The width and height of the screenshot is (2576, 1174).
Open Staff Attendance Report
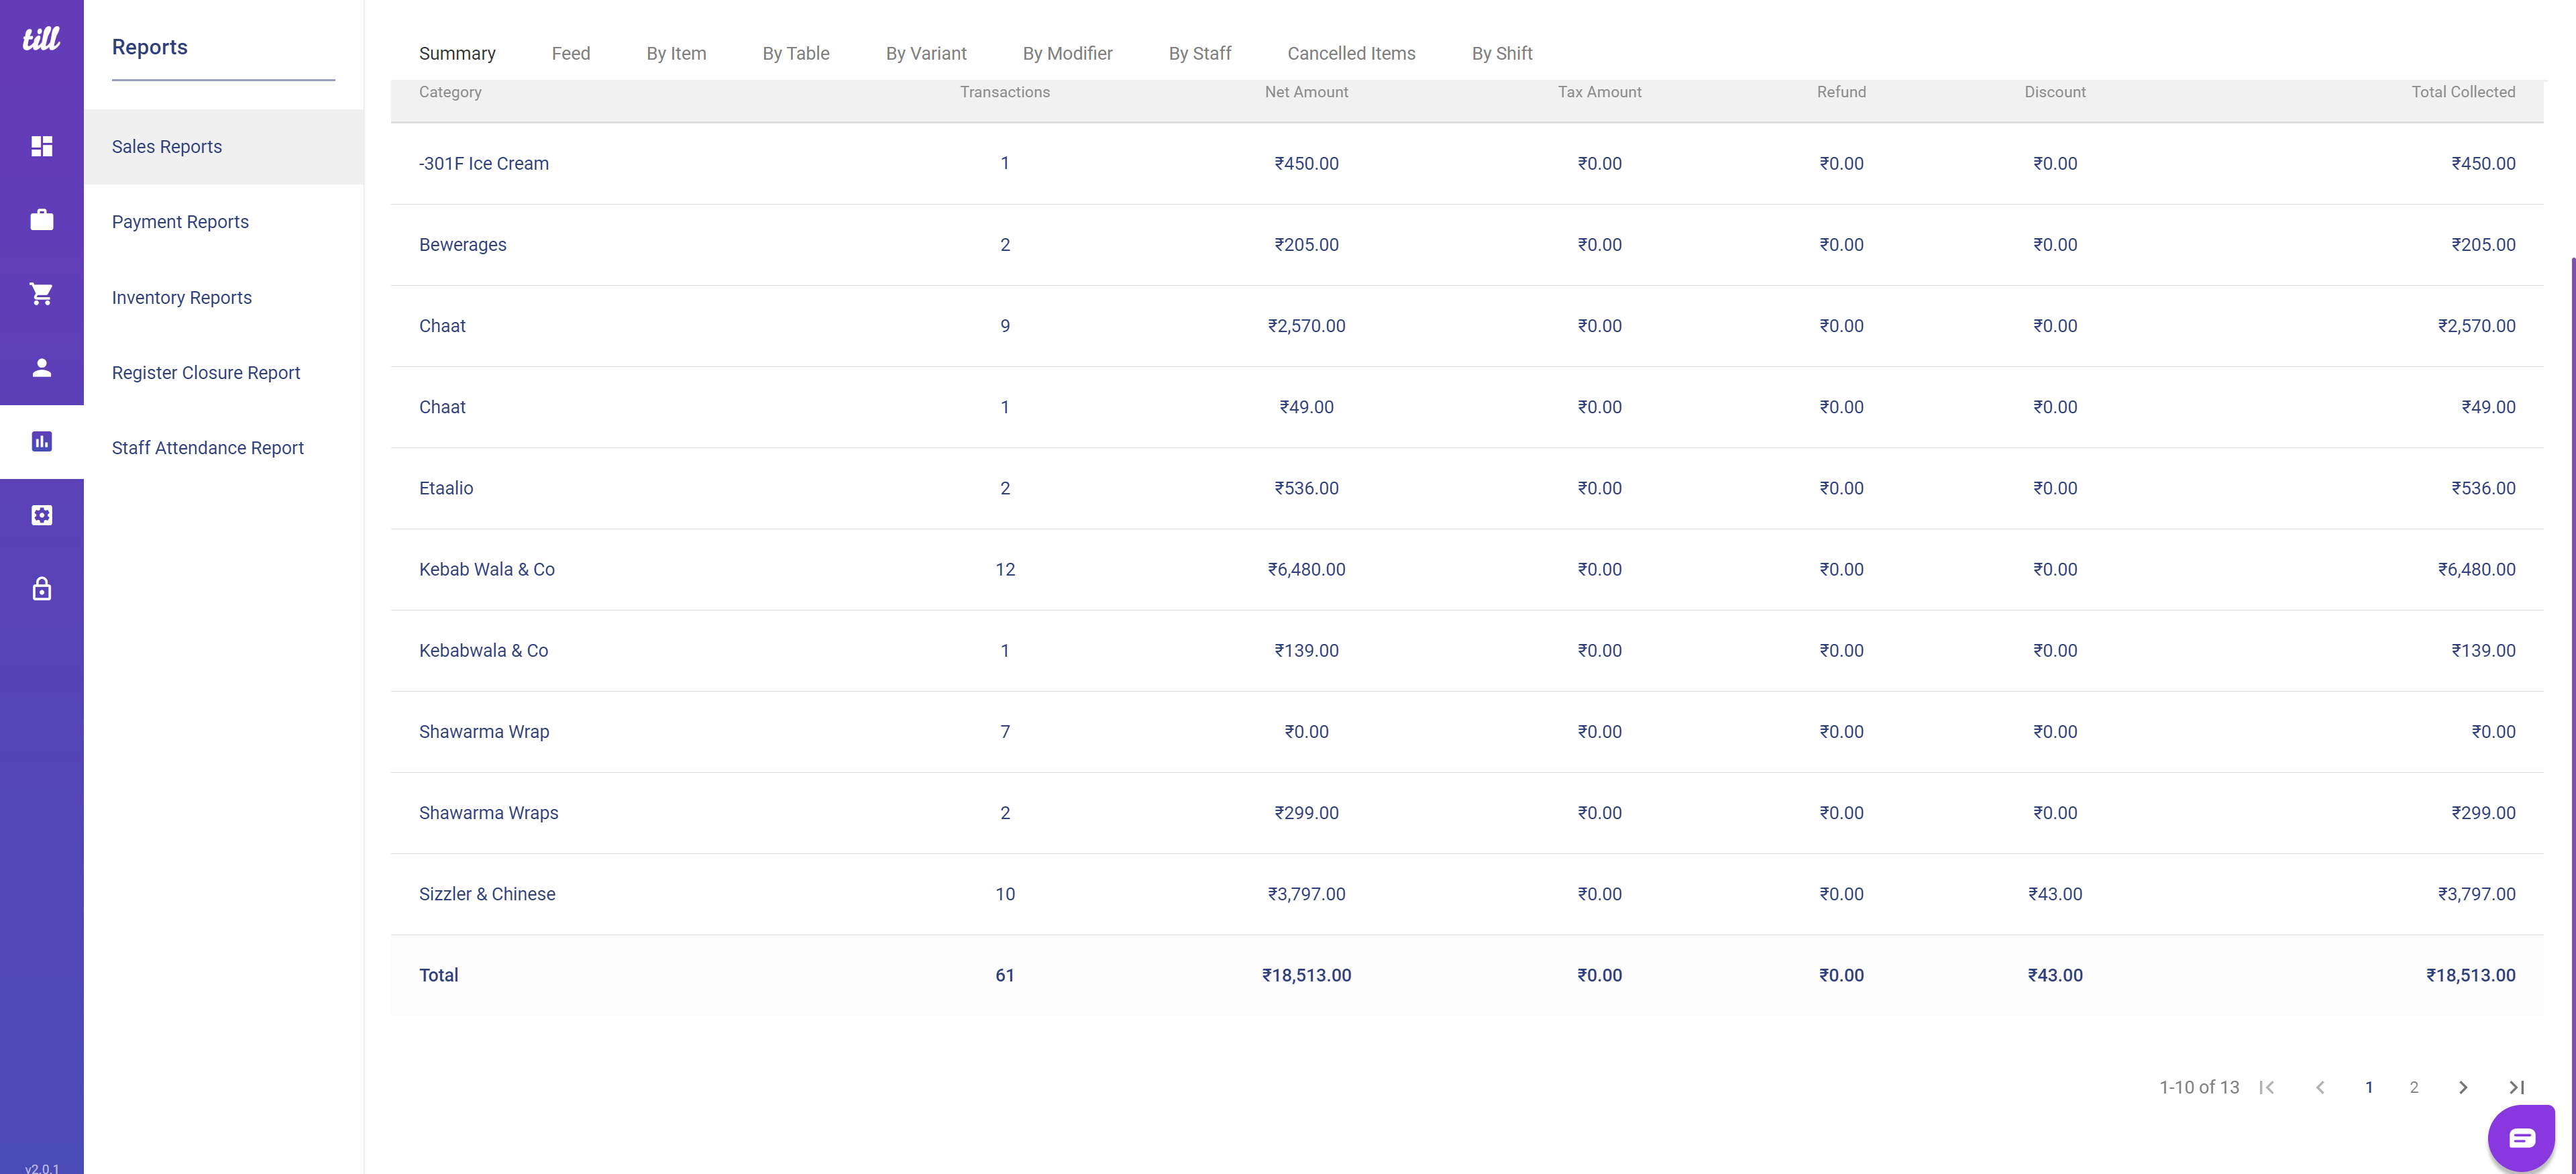224,447
